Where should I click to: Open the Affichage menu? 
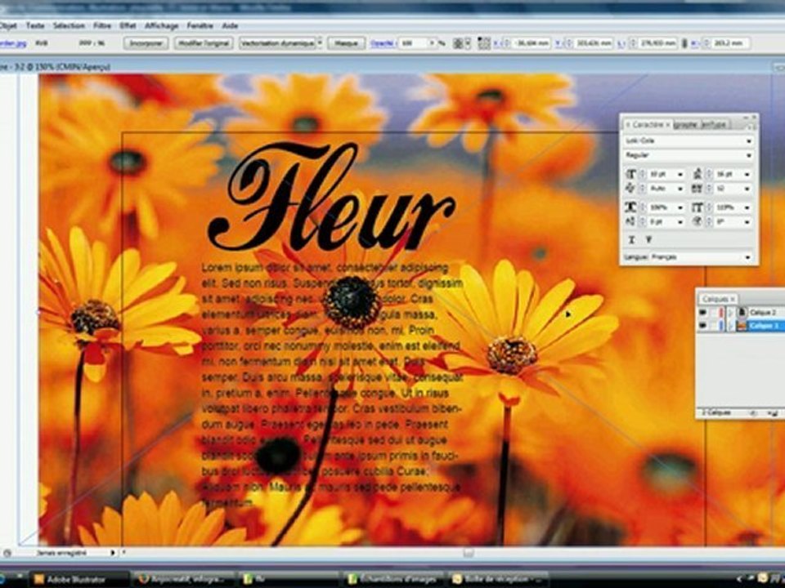(x=161, y=25)
